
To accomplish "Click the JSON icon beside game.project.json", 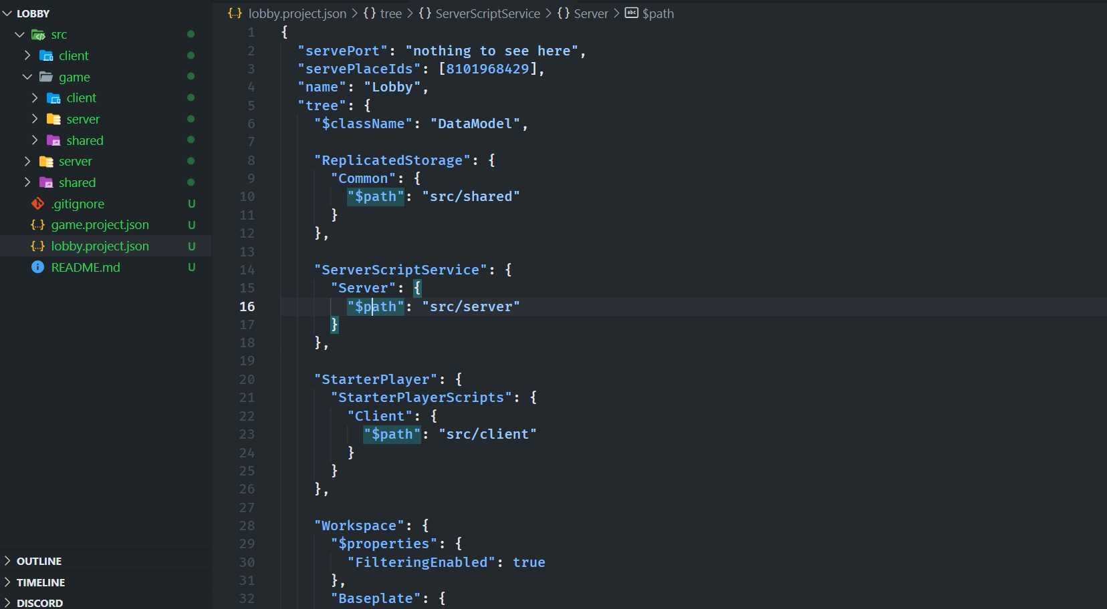I will [x=38, y=225].
